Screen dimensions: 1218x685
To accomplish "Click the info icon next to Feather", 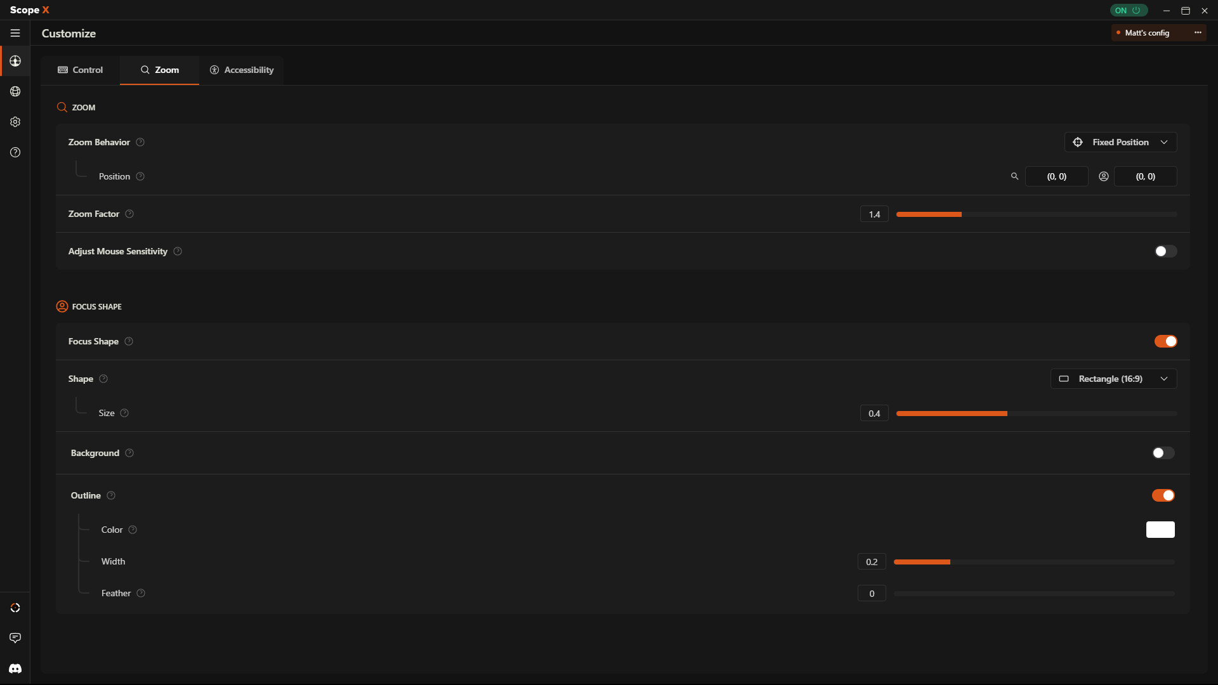I will pyautogui.click(x=141, y=593).
